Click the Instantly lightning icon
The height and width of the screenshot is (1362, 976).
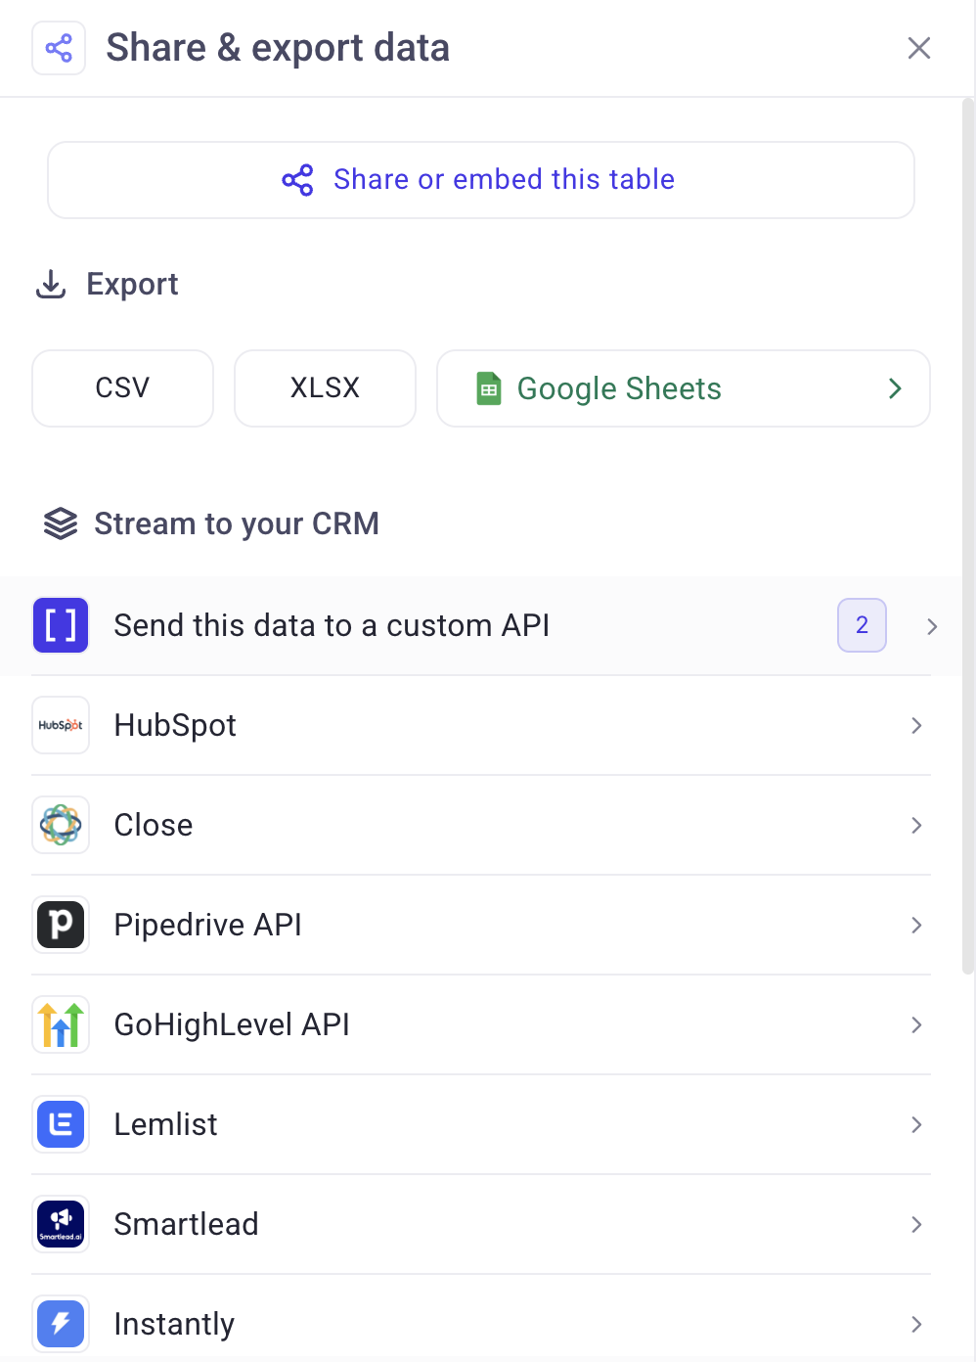point(61,1324)
